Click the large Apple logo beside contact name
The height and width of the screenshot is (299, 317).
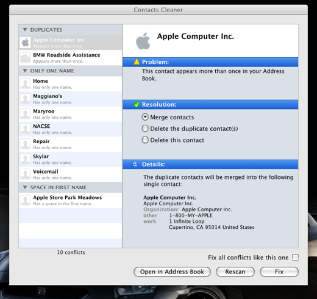pyautogui.click(x=143, y=41)
